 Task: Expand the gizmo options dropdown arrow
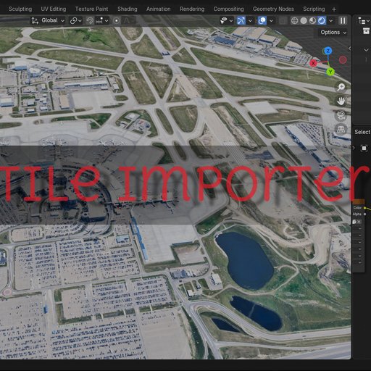coord(250,21)
